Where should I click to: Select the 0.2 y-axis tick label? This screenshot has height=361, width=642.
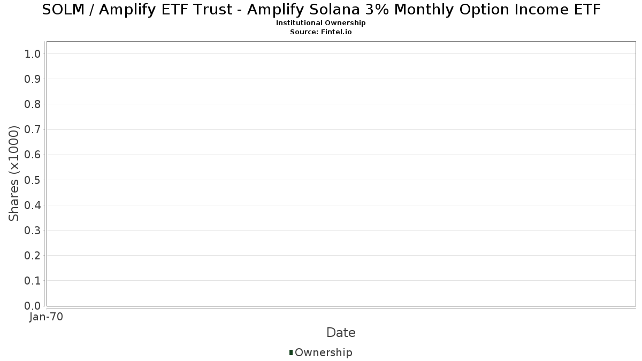[33, 256]
